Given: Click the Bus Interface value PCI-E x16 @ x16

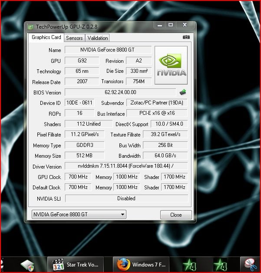Looking at the screenshot, I should point(157,113).
